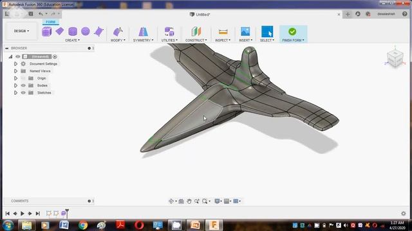Click the Utilities convert icon

[x=169, y=31]
